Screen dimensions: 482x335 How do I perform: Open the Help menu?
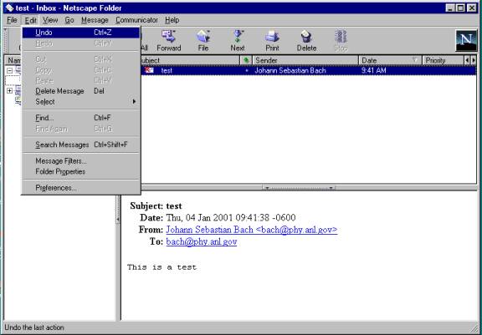click(x=172, y=20)
